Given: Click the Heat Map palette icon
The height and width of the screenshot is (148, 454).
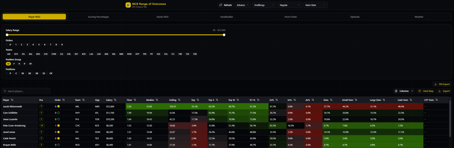Looking at the screenshot, I should 420,91.
